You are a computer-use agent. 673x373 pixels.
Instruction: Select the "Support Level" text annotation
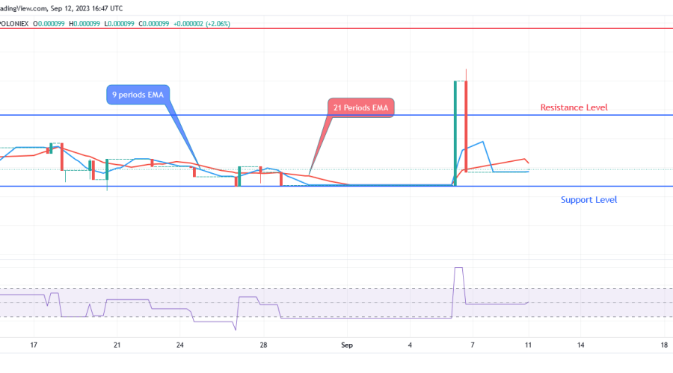[589, 200]
